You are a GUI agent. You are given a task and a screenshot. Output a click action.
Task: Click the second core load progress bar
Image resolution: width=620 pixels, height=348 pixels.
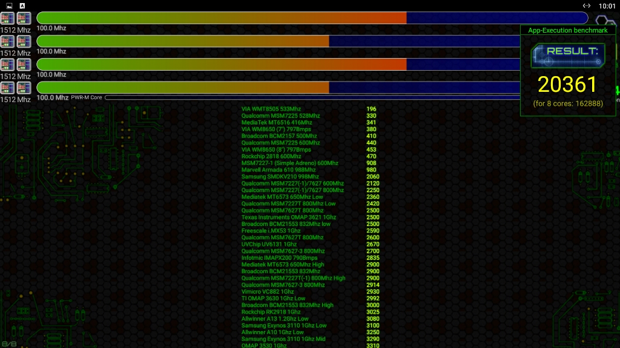[x=279, y=41]
